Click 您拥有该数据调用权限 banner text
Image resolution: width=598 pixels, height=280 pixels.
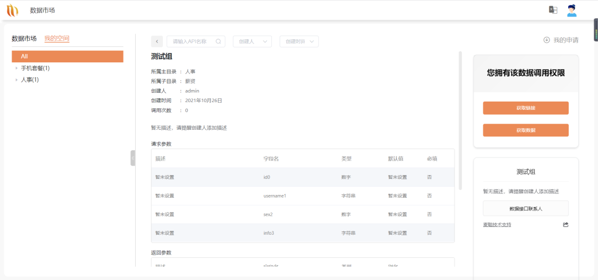525,73
